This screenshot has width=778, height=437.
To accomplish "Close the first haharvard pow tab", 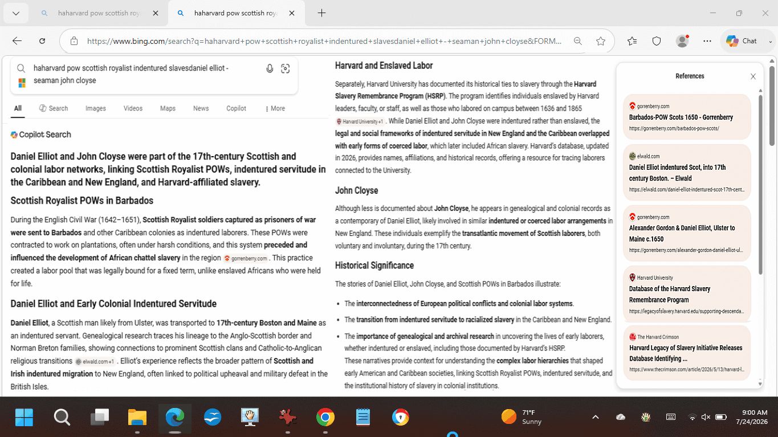I will point(156,13).
